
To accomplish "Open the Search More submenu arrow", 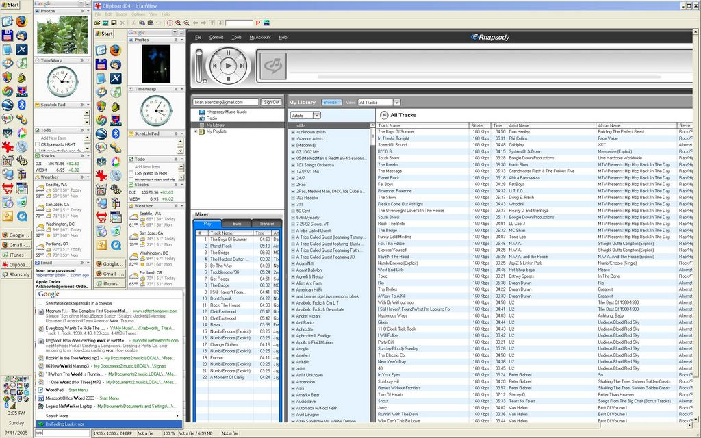I will 178,416.
